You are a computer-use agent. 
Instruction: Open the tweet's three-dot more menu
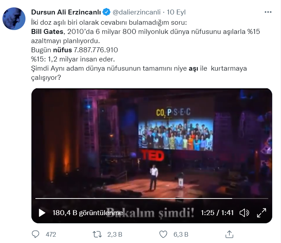tap(268, 12)
